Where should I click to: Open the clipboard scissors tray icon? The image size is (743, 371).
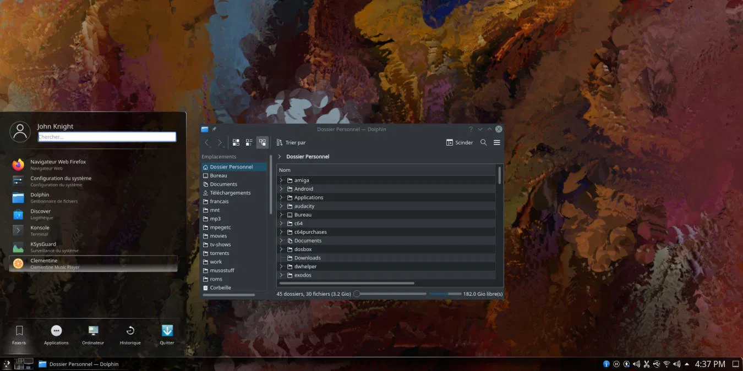[x=647, y=364]
